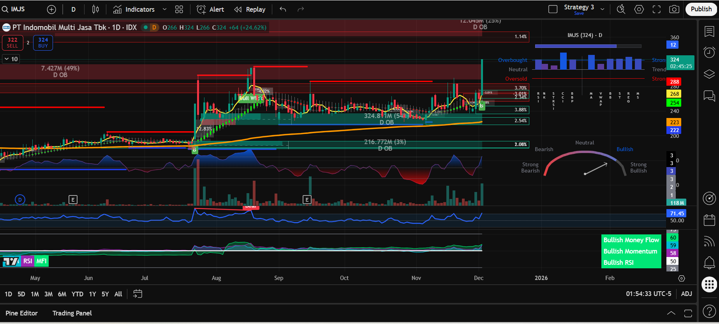Expand the Strategy 3 layout dropdown

(603, 9)
